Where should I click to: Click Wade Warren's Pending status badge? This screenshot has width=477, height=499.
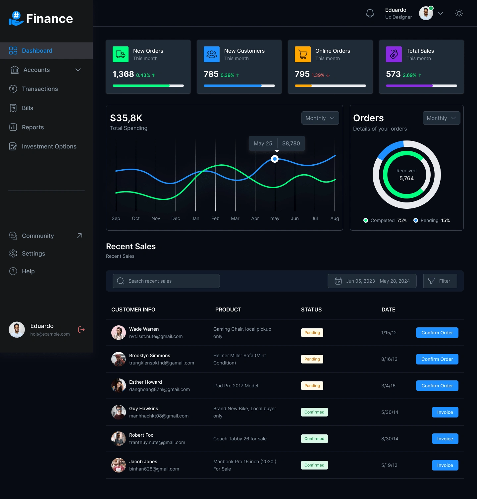pyautogui.click(x=312, y=333)
